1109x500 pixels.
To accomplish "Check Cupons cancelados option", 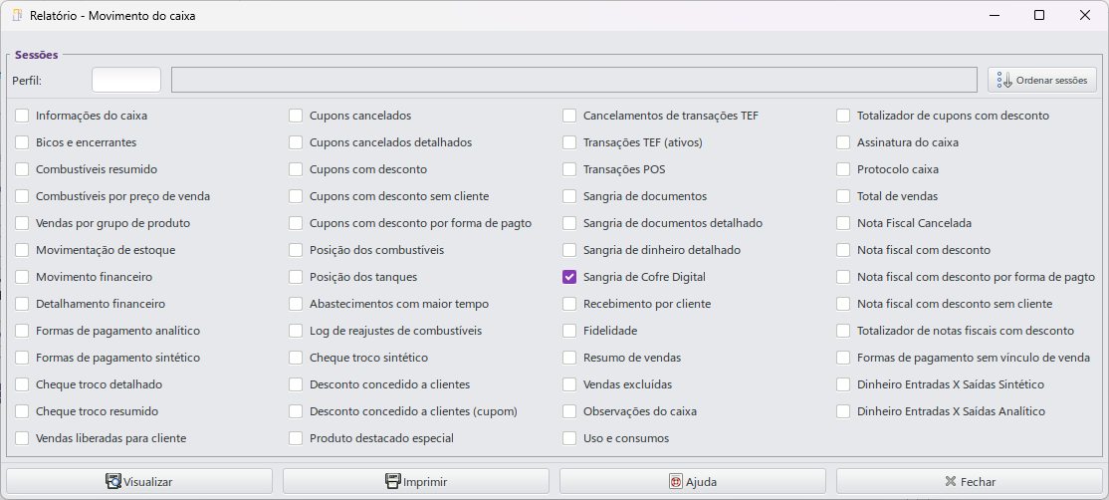I will (296, 116).
